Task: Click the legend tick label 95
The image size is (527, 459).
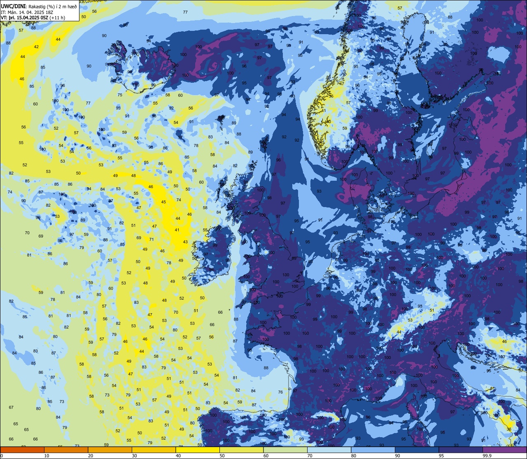Action: point(441,456)
